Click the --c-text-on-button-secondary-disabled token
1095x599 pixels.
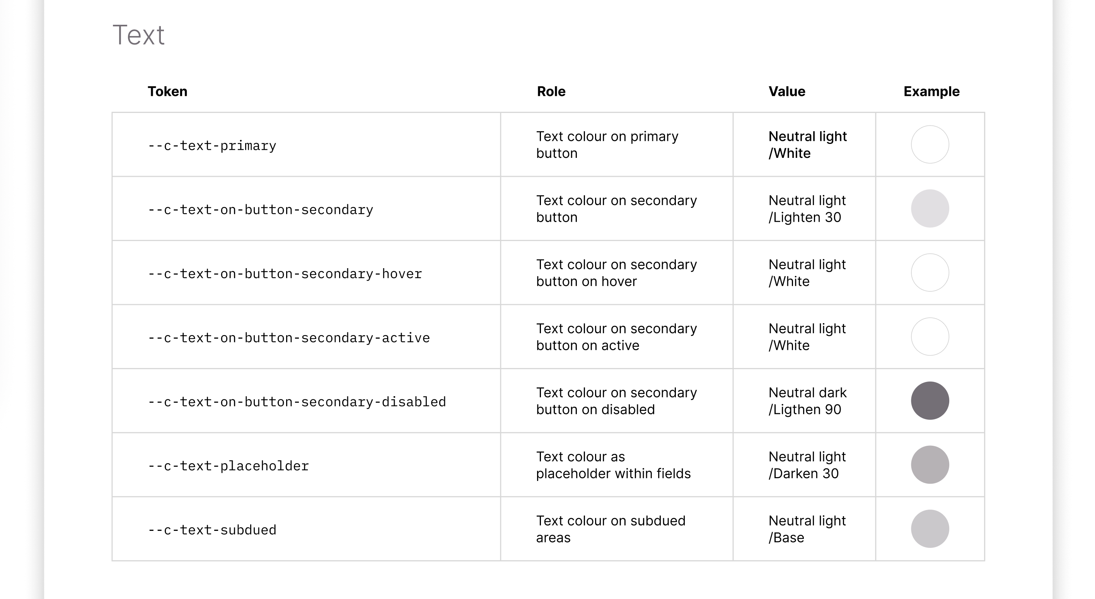click(x=297, y=402)
